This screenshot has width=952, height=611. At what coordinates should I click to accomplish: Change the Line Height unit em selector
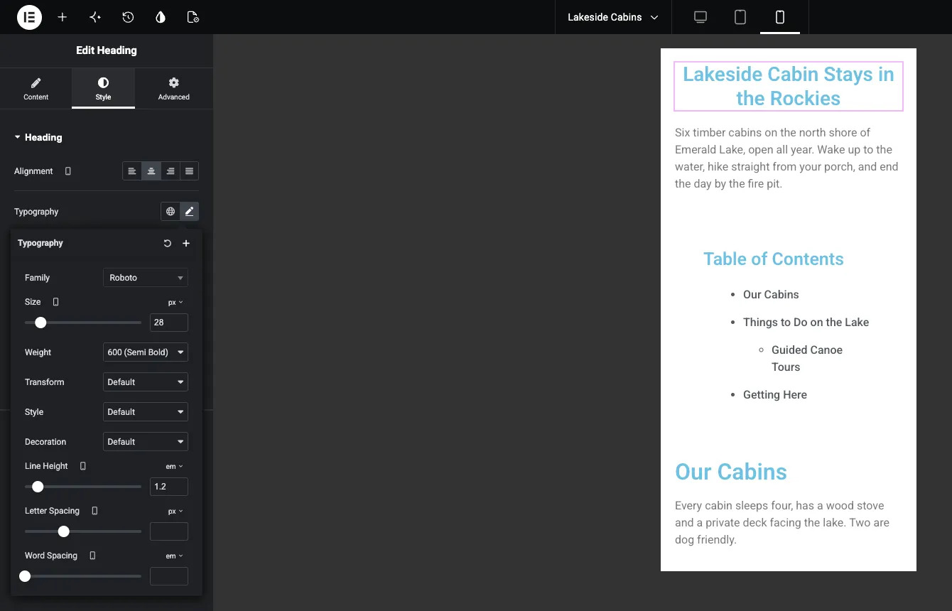(174, 466)
